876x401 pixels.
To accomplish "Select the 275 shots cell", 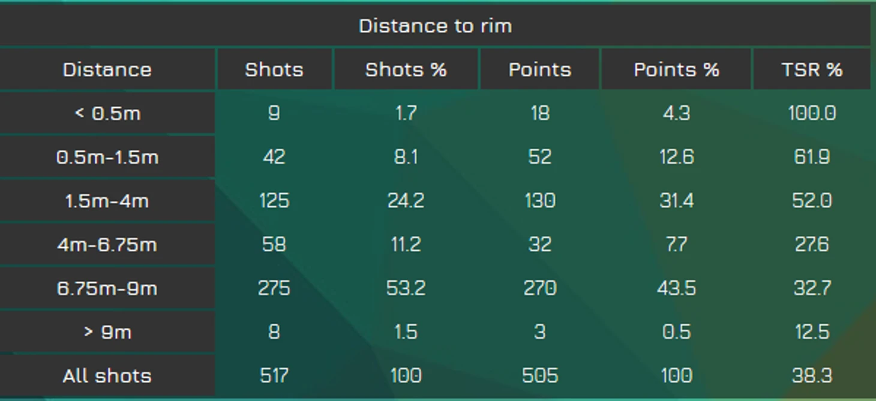I will (x=274, y=288).
